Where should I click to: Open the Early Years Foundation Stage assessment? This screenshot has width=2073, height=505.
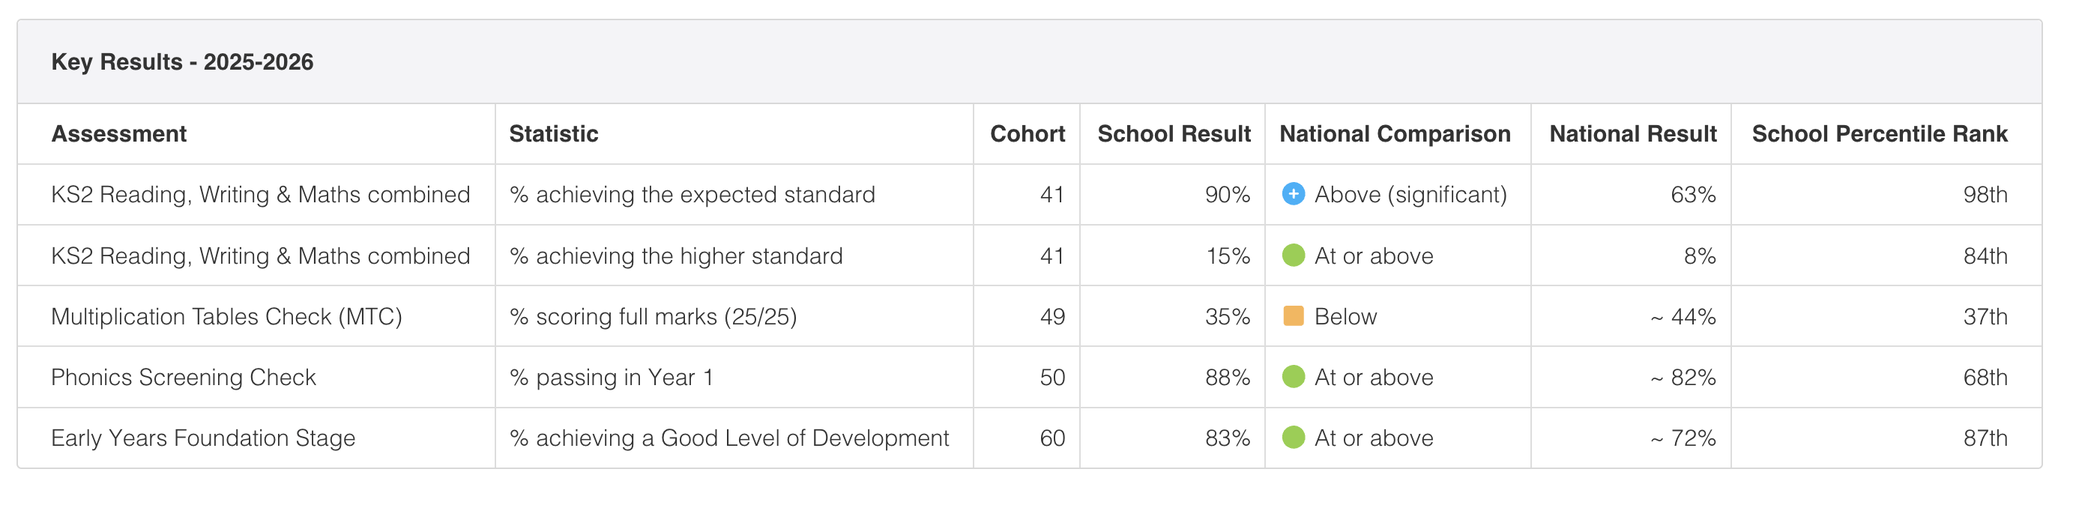pos(203,438)
